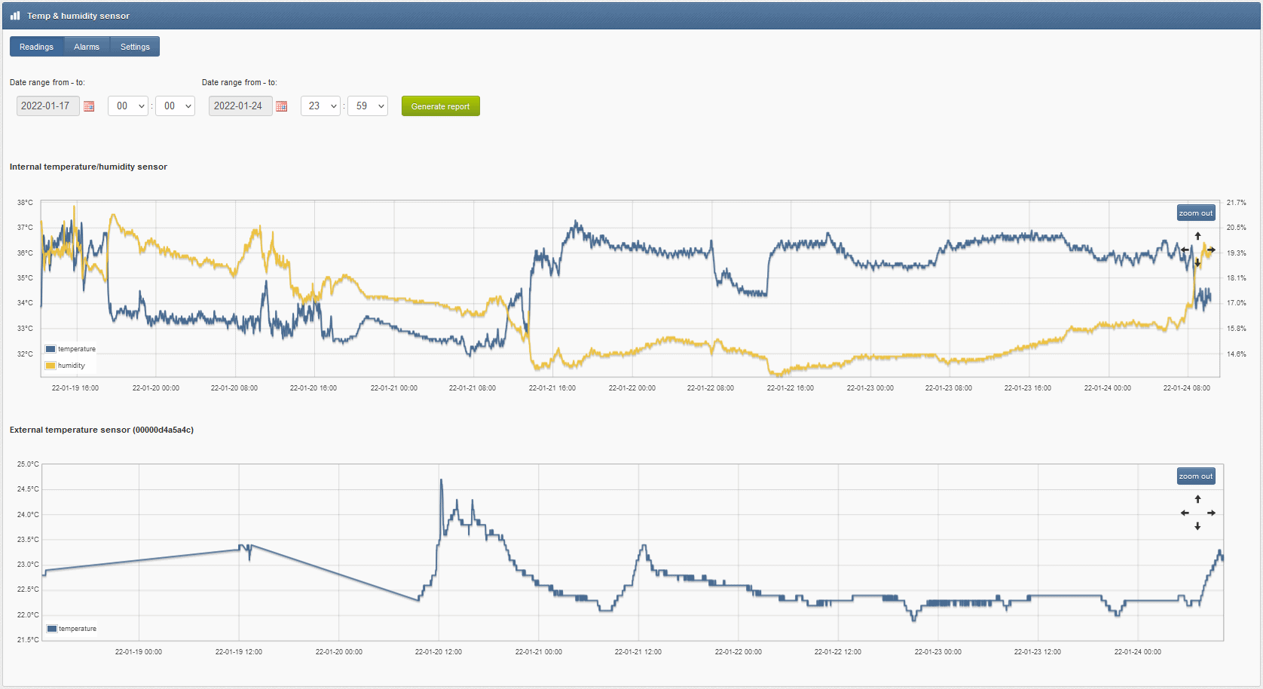The width and height of the screenshot is (1263, 689).
Task: Click temperature legend swatch in external chart
Action: 52,629
